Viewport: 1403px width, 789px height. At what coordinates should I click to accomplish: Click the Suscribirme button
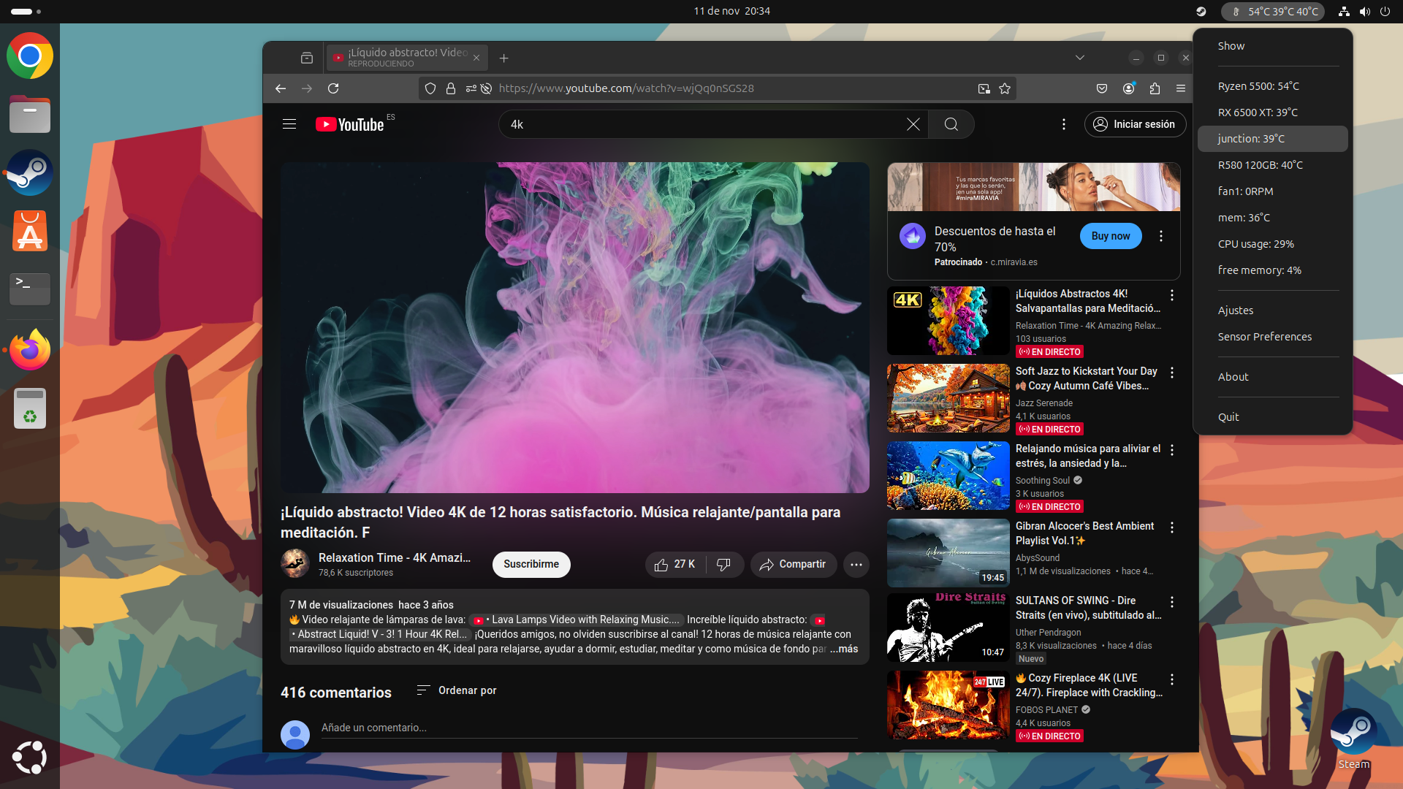pyautogui.click(x=531, y=565)
